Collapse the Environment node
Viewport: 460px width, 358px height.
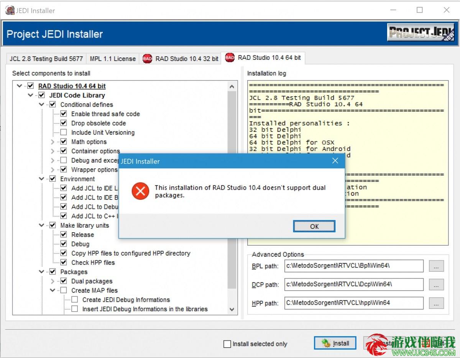[42, 179]
